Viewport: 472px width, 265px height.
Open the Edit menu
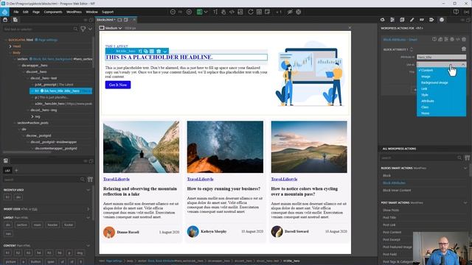click(26, 12)
